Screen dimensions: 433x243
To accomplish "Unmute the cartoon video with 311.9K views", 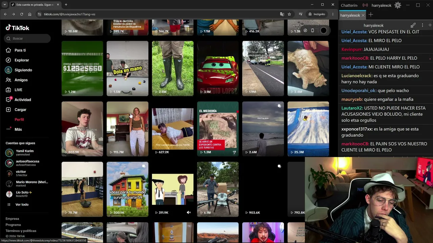I will 189,213.
